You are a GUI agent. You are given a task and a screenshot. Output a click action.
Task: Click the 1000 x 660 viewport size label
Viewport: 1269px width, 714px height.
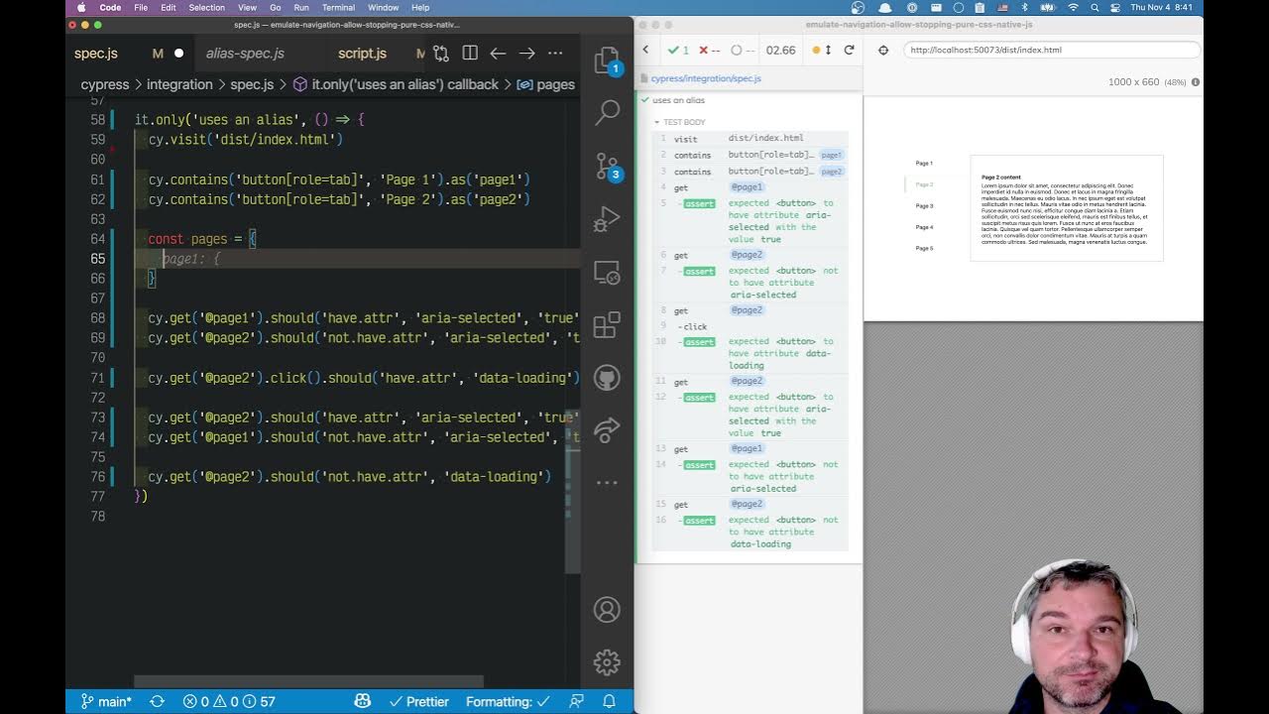click(1134, 82)
